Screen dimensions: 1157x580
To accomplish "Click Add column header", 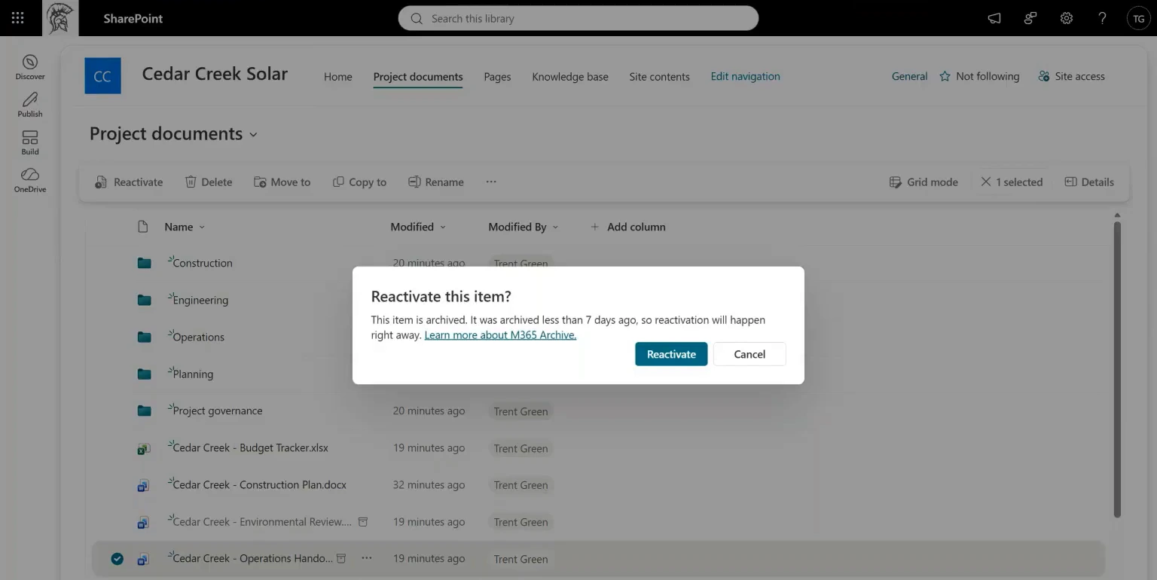I will 627,227.
